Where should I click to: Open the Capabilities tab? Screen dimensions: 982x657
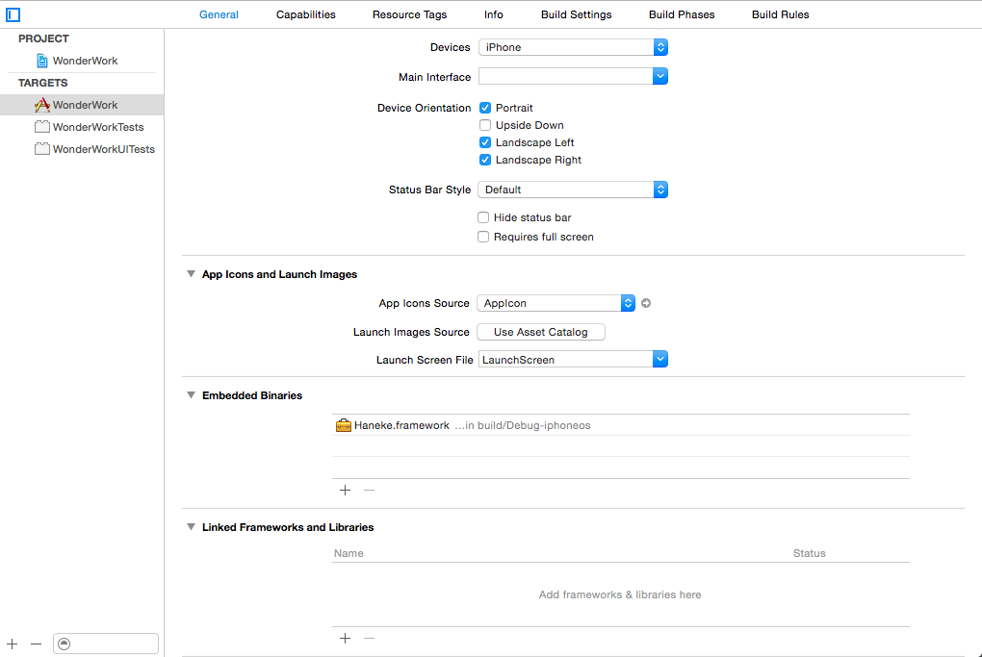coord(306,14)
